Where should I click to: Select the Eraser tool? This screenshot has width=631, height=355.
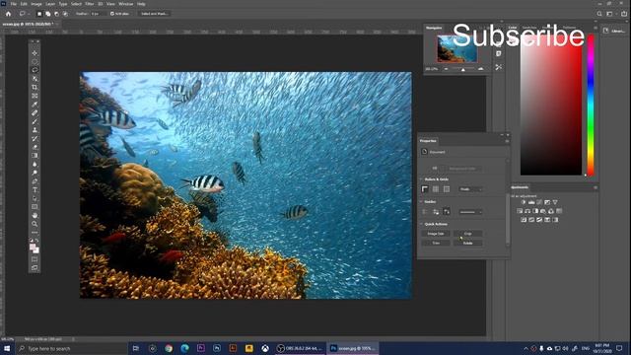pyautogui.click(x=35, y=147)
